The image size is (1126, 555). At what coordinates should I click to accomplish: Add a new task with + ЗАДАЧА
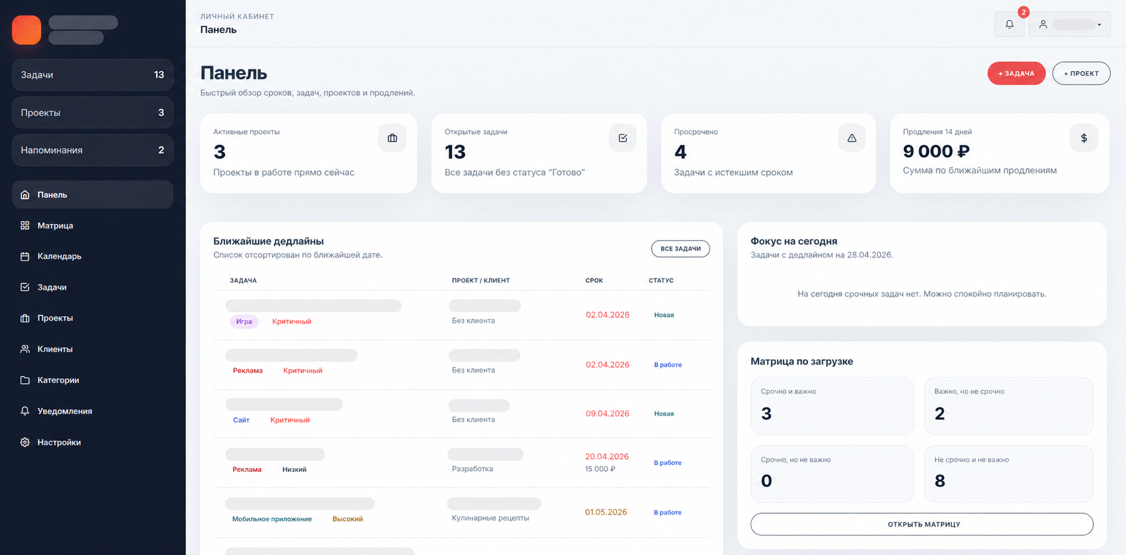(1016, 73)
